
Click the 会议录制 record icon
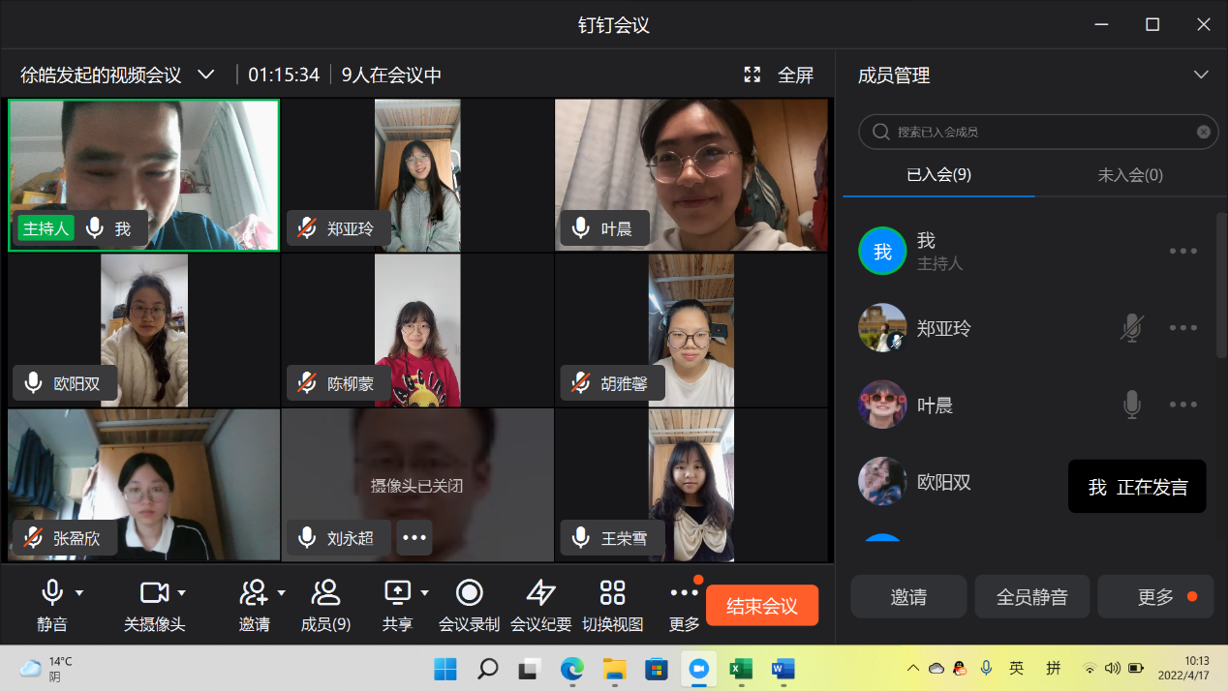pyautogui.click(x=469, y=593)
